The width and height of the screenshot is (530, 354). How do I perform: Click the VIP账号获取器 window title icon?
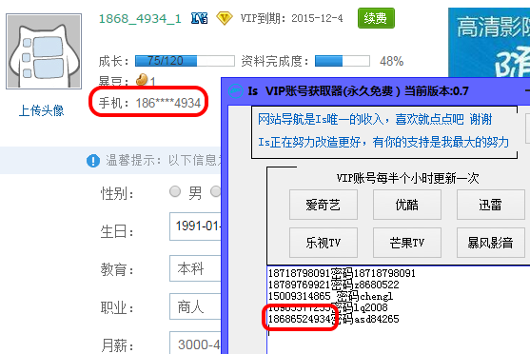235,91
